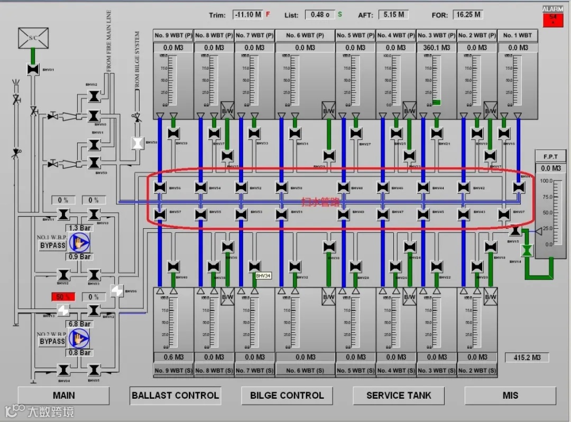This screenshot has height=422, width=571.
Task: Click stripping valve BHV42
Action: point(464,187)
